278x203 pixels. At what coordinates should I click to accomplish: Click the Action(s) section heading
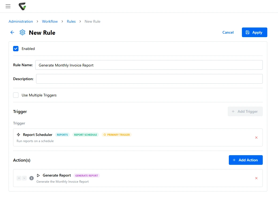coord(22,160)
